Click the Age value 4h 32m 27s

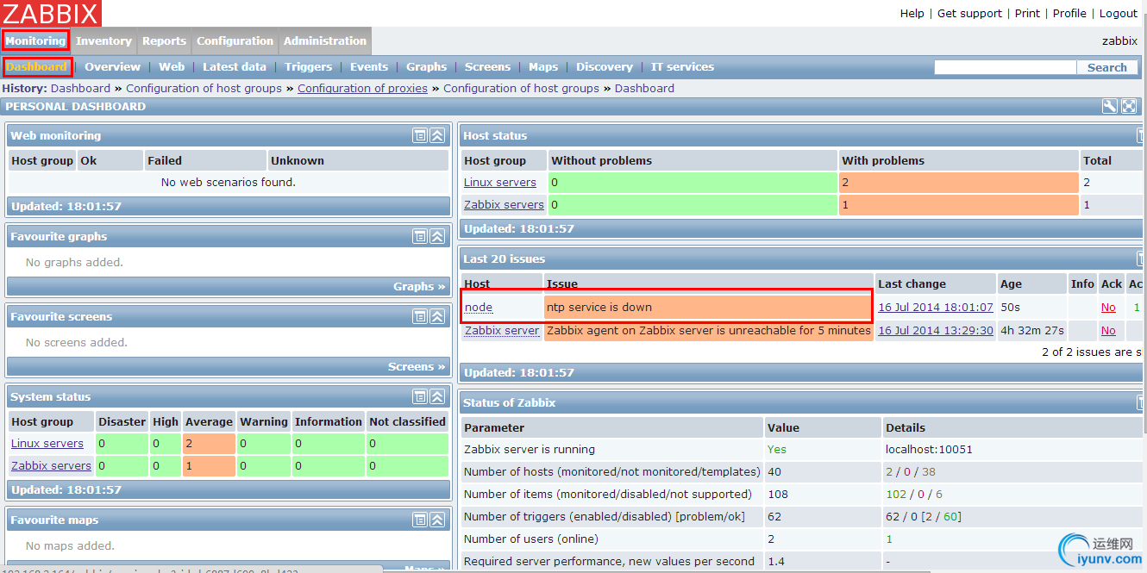point(1031,330)
